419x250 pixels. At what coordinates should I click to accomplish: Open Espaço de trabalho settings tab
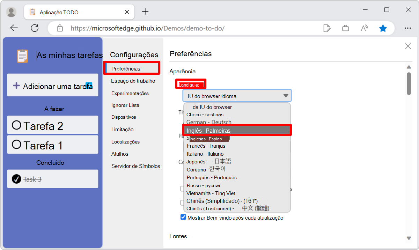click(133, 81)
